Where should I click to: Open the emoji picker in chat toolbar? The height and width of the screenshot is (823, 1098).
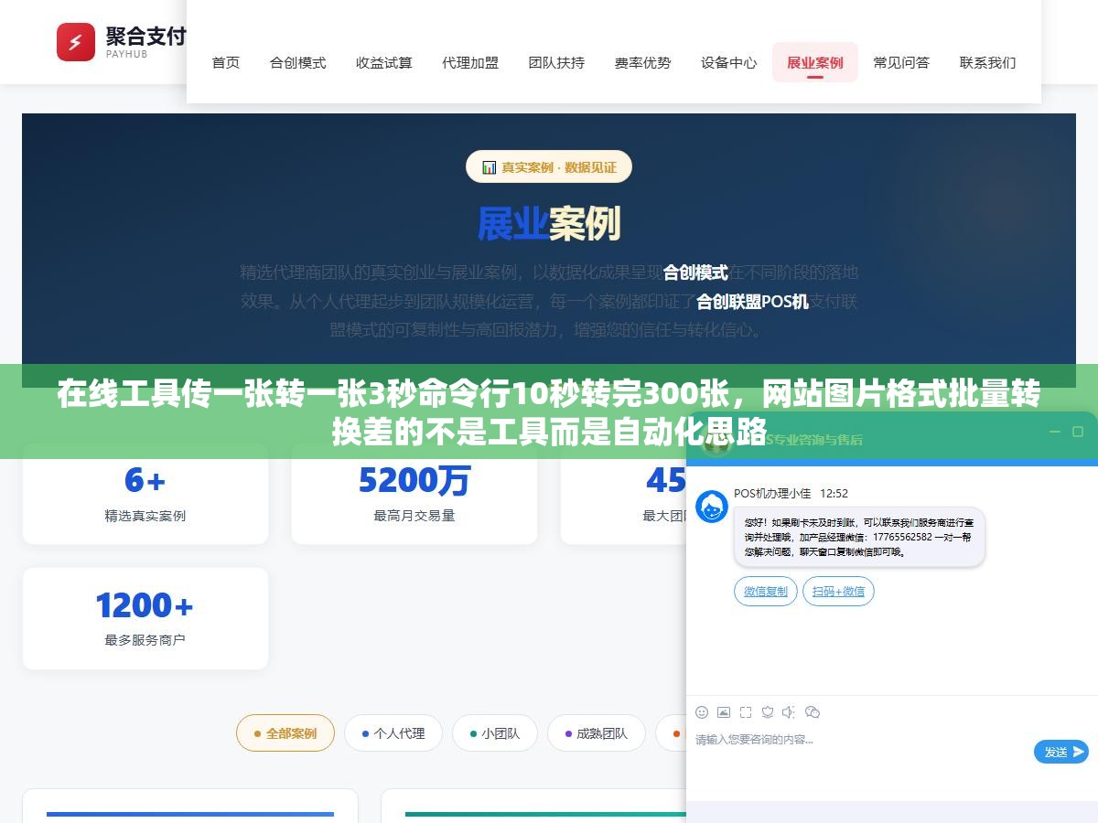click(702, 712)
